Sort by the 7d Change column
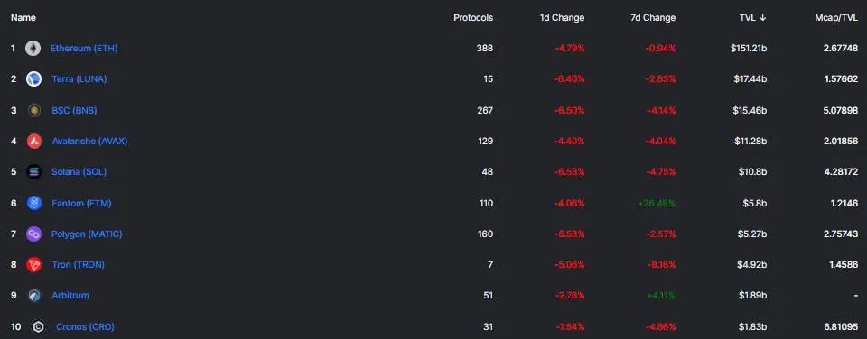Image resolution: width=867 pixels, height=339 pixels. pos(653,18)
